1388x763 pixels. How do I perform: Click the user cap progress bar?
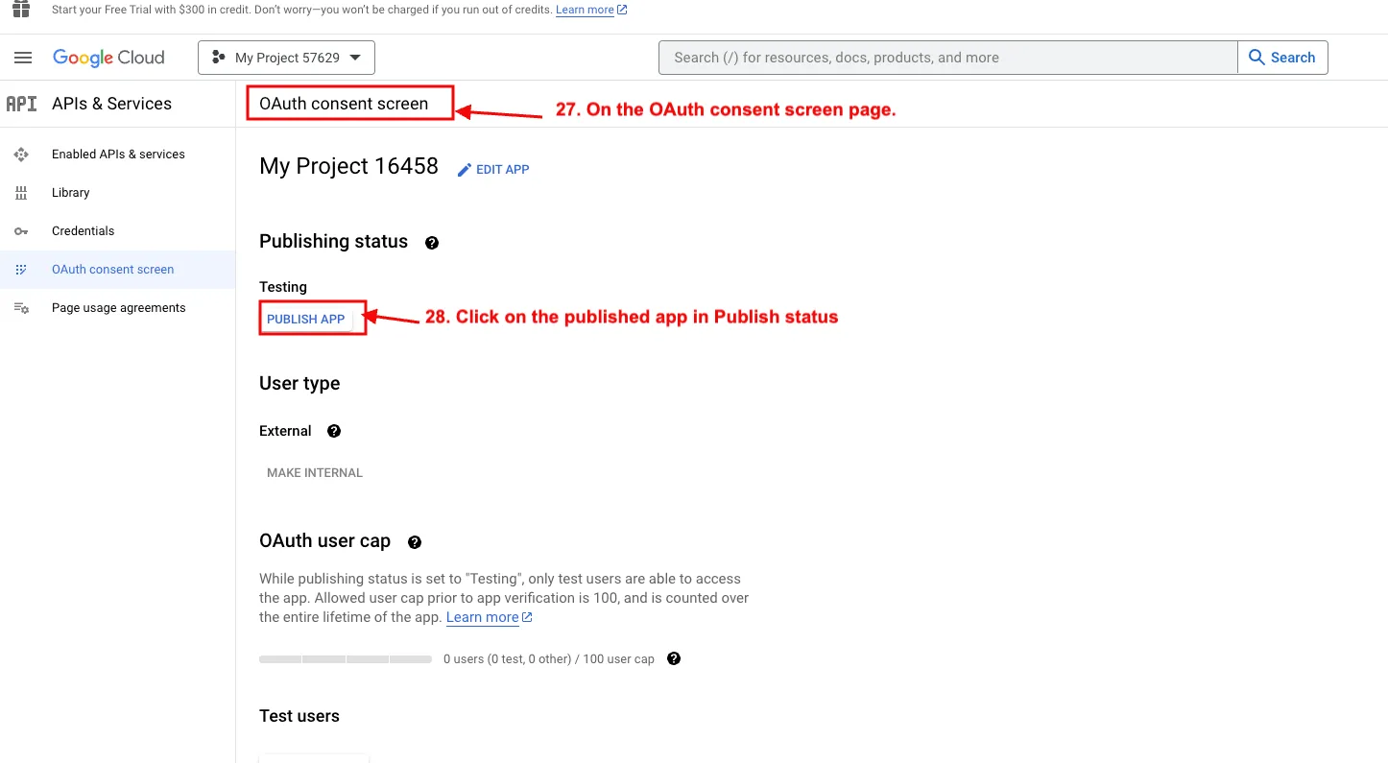[x=346, y=659]
